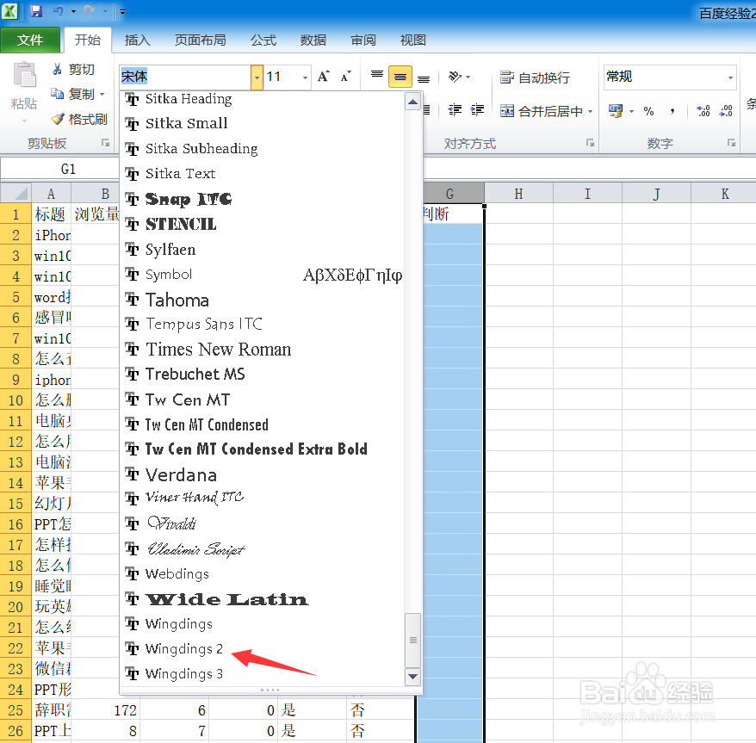
Task: Open the Customize Quick Access Toolbar arrow
Action: [x=122, y=11]
